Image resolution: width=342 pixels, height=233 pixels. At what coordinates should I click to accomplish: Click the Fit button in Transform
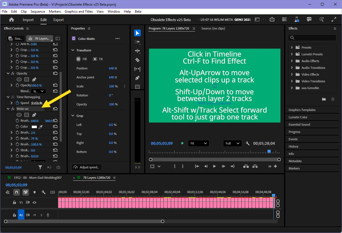(98, 59)
